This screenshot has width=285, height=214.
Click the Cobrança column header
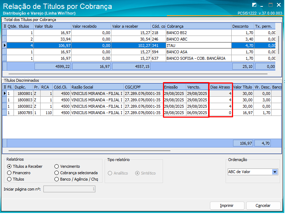pos(199,26)
